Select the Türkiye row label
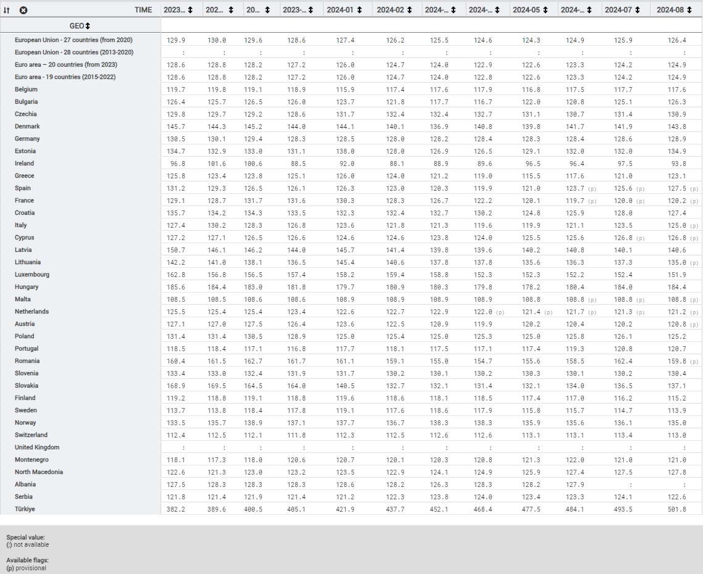The width and height of the screenshot is (703, 574). (x=25, y=509)
